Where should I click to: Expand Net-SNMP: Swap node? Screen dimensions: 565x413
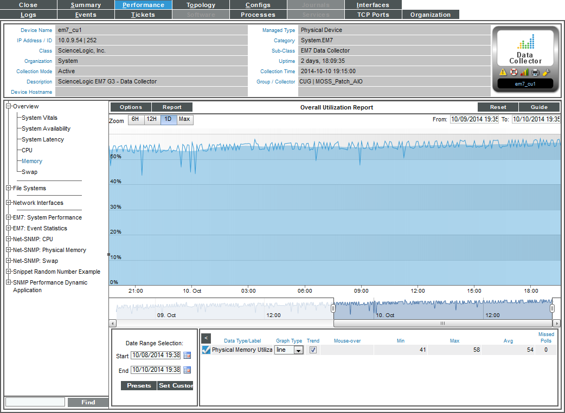[x=9, y=261]
